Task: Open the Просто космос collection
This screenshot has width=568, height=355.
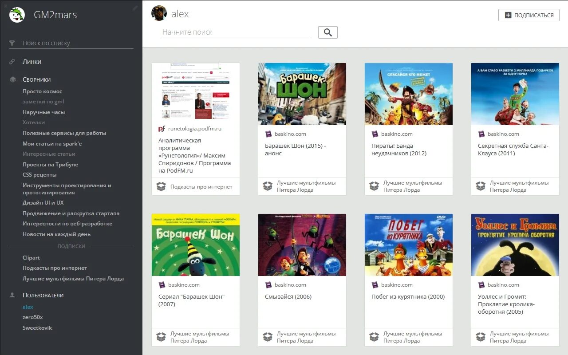Action: tap(43, 91)
